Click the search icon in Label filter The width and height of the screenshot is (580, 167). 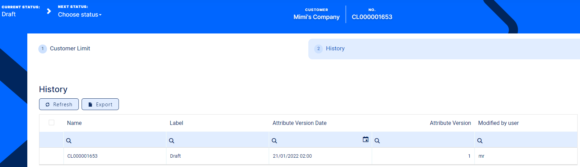coord(171,141)
